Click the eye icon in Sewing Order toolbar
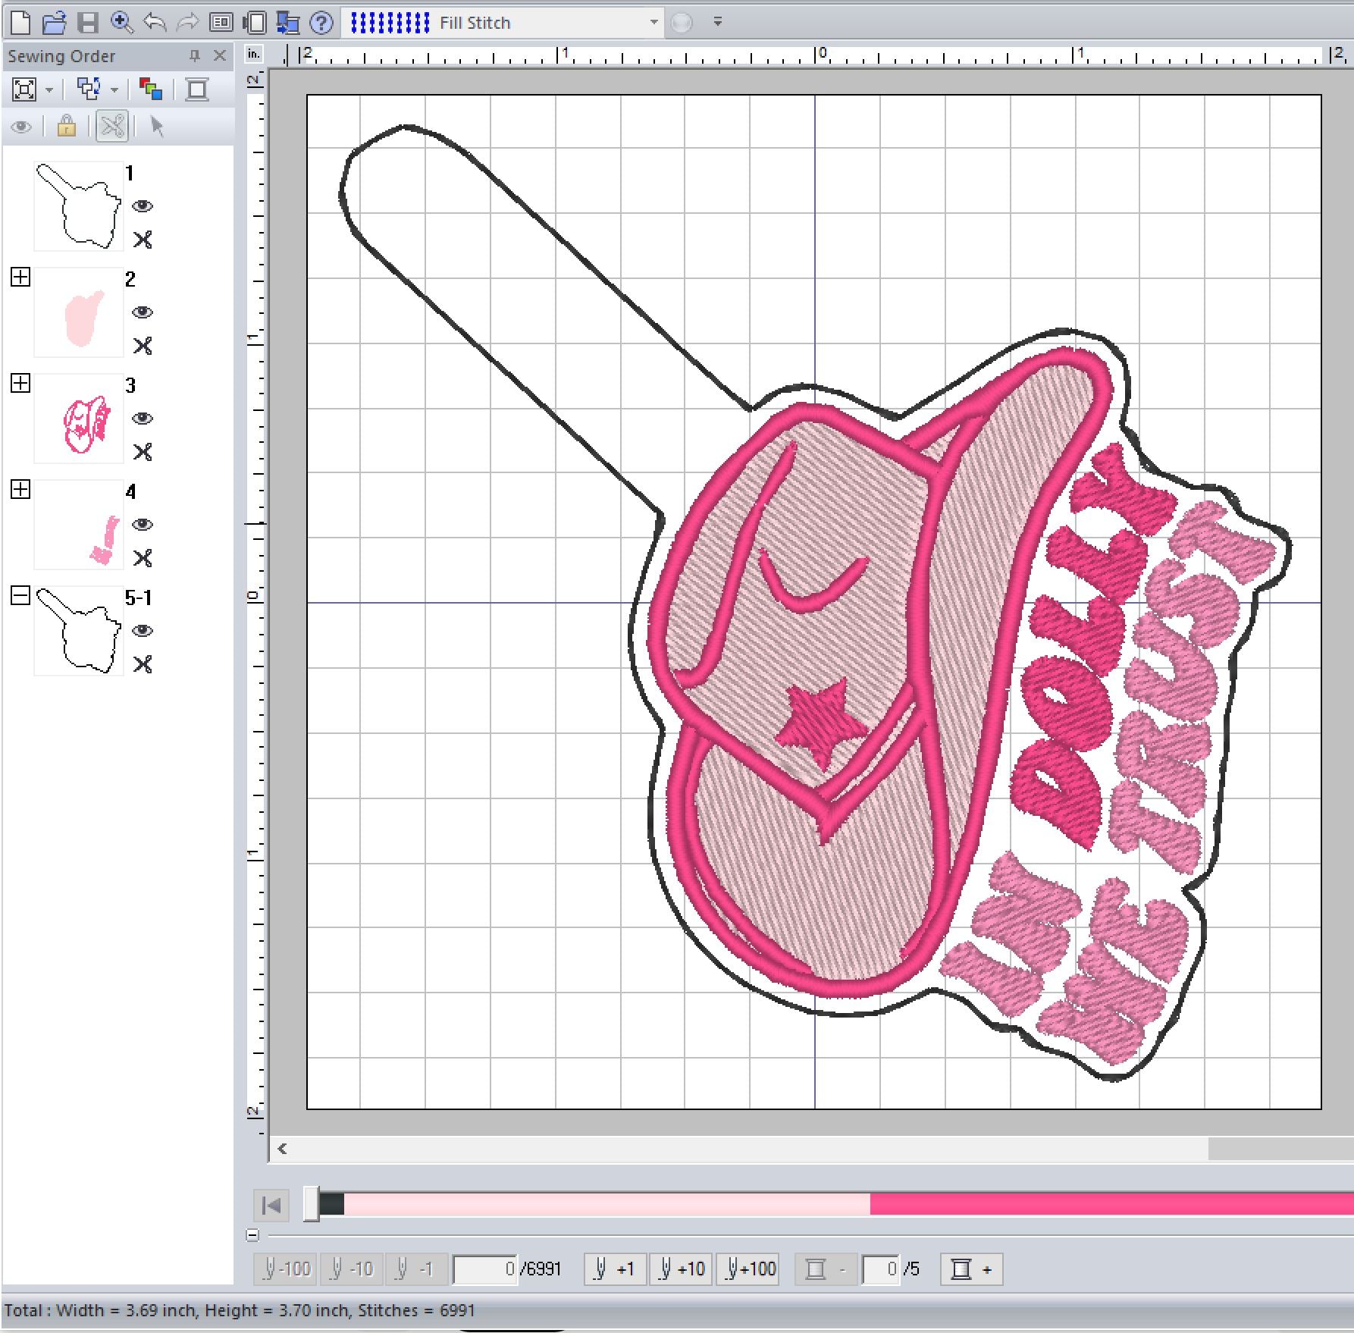This screenshot has width=1354, height=1333. click(x=22, y=127)
